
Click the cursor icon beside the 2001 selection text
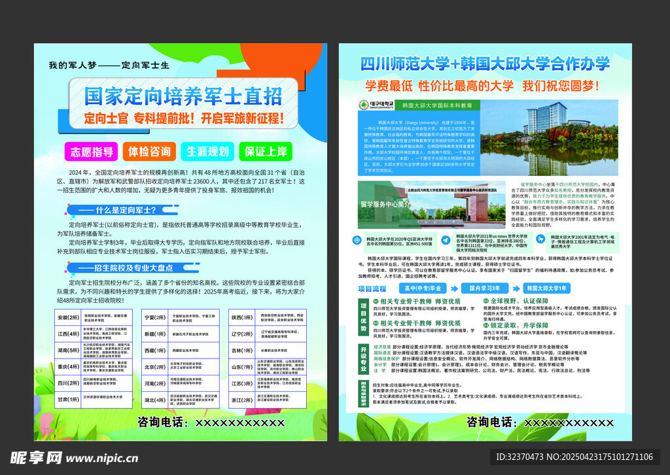click(x=540, y=239)
